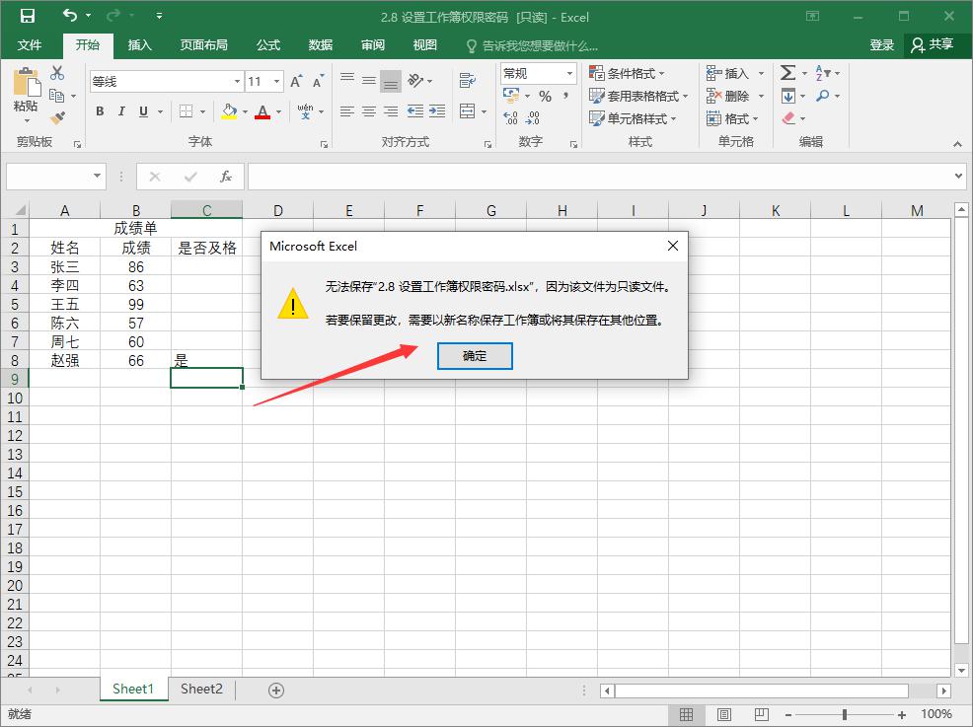
Task: Click the increase font size icon
Action: (x=296, y=82)
